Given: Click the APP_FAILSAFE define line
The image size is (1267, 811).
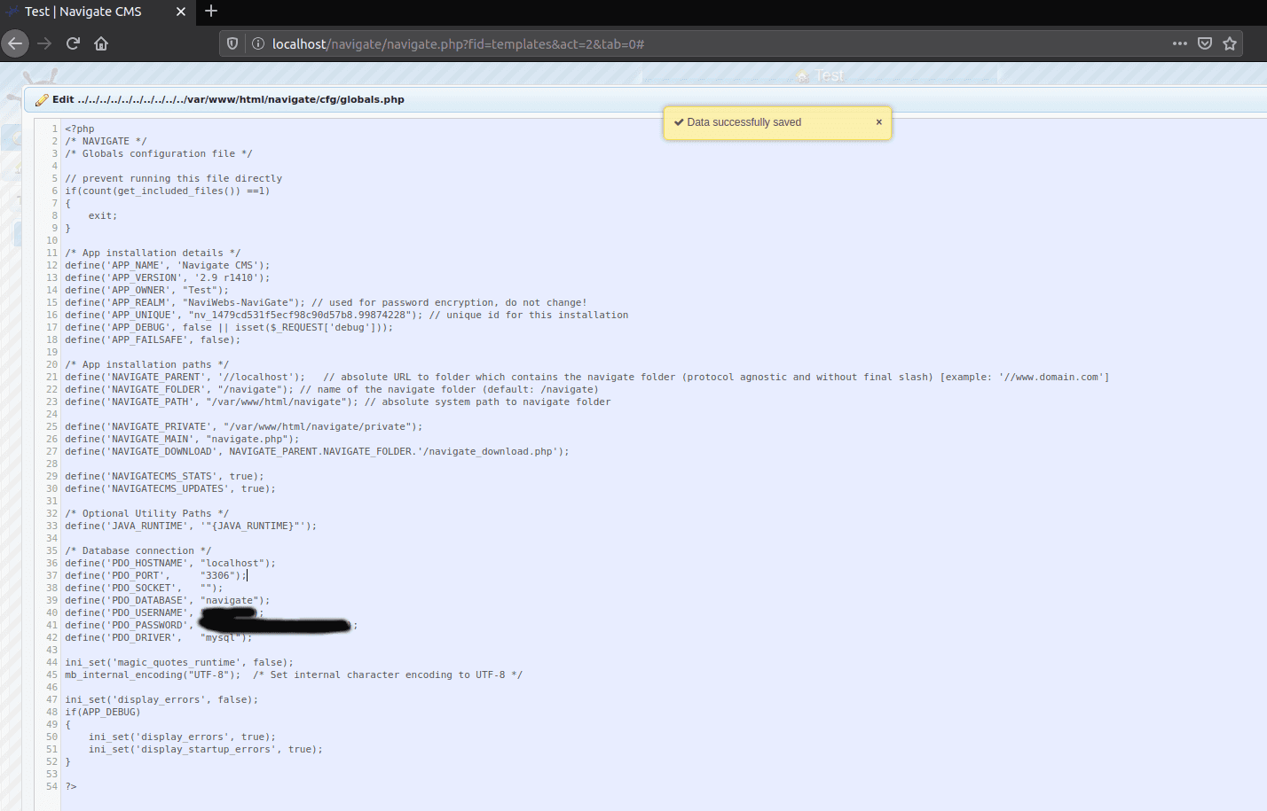Looking at the screenshot, I should tap(153, 339).
